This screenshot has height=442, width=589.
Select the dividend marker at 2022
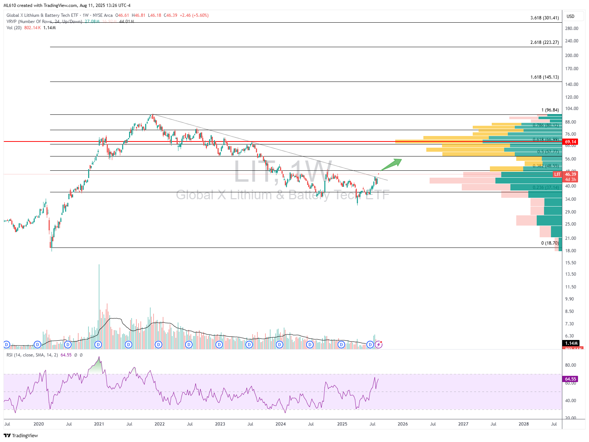coord(158,344)
